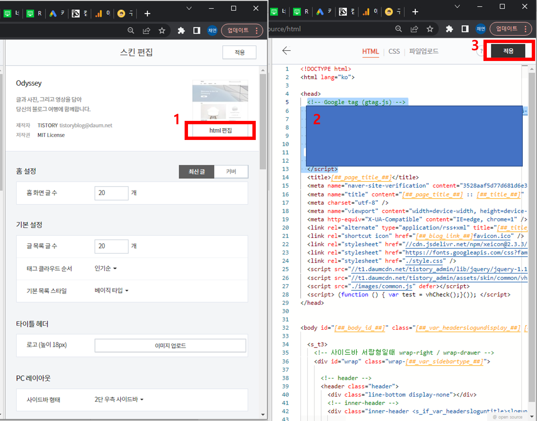Click the 글 목록 글 수 input field

pos(111,246)
